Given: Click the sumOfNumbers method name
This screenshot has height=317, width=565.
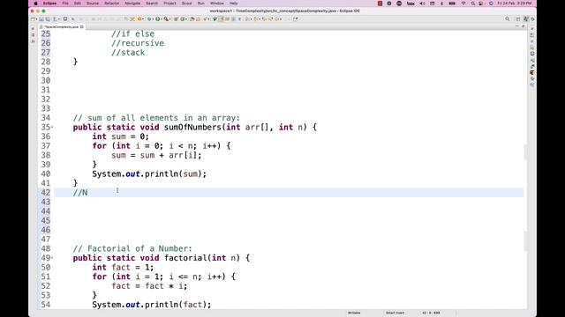Looking at the screenshot, I should click(x=192, y=127).
